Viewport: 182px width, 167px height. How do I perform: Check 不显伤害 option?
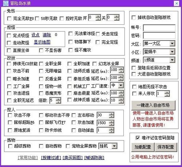(x=41, y=50)
